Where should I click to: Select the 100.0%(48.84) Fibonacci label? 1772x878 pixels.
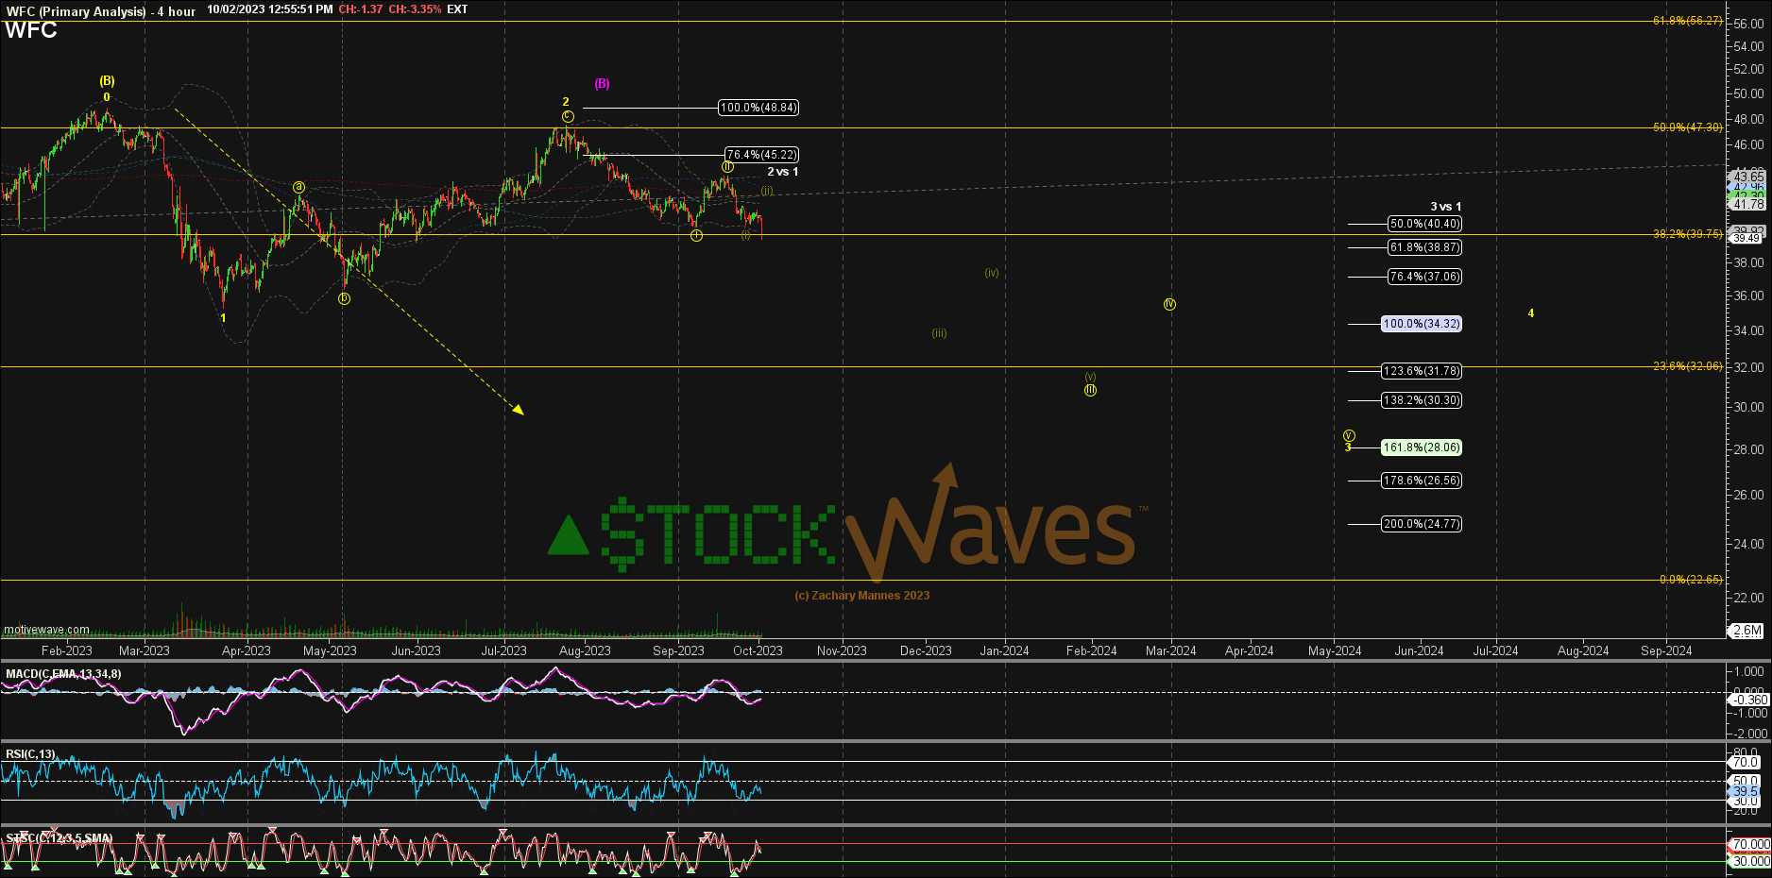click(758, 108)
